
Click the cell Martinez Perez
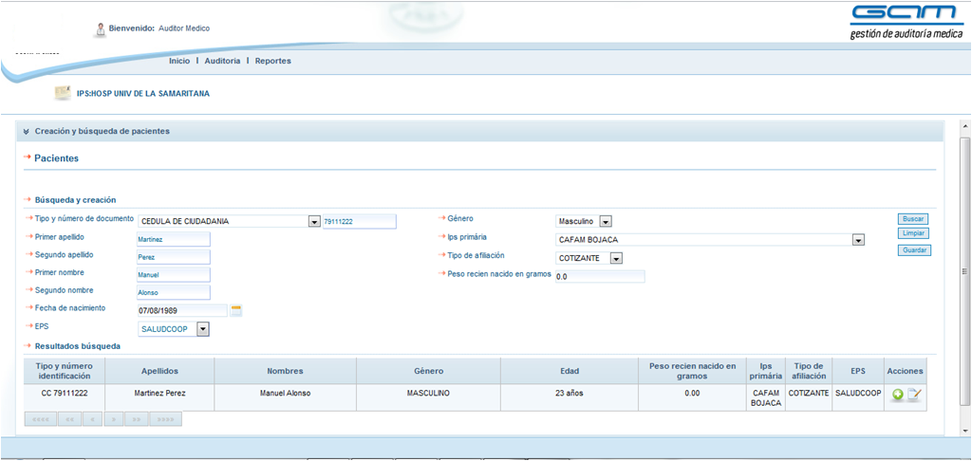tap(159, 397)
